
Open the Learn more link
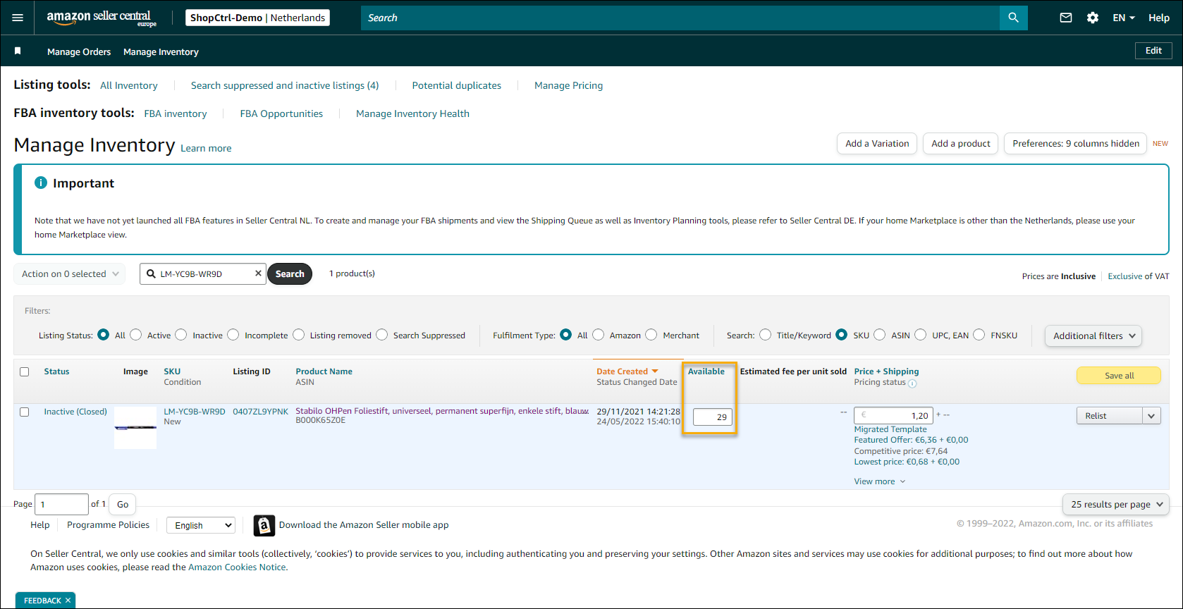[206, 148]
